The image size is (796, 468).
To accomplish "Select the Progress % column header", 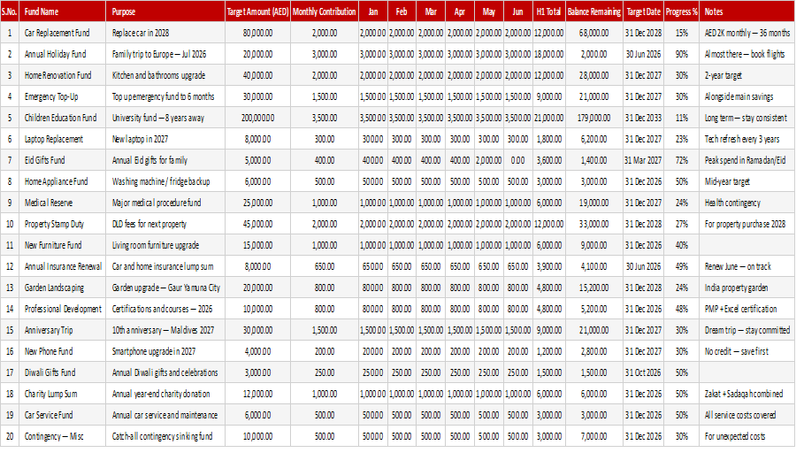I will (681, 12).
